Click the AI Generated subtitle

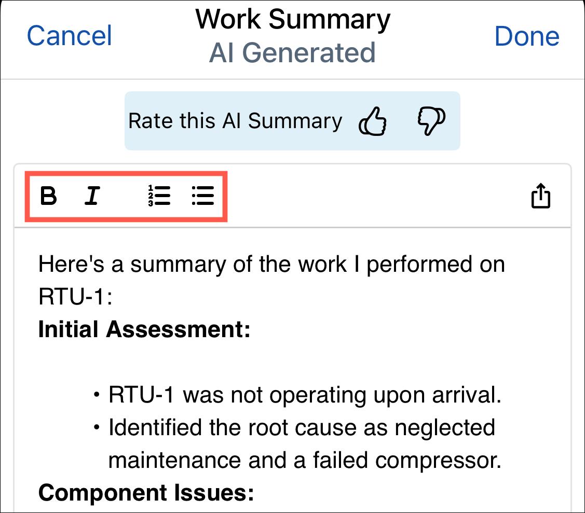[292, 52]
